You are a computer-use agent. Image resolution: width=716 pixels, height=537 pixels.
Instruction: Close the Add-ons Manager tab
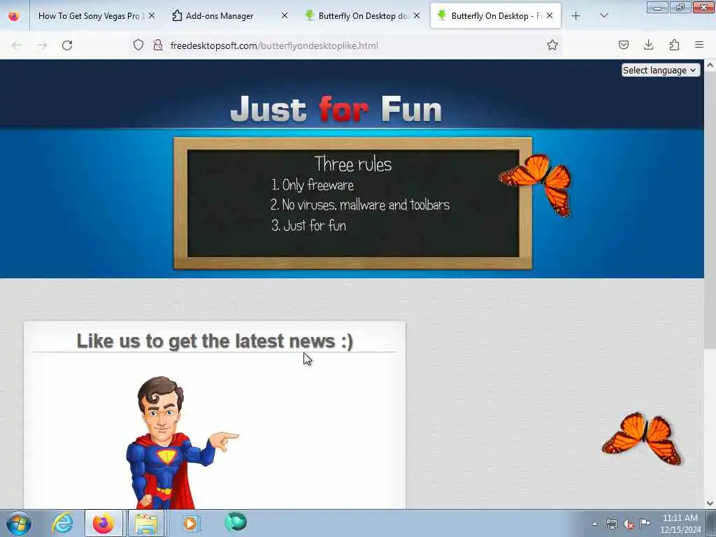[x=285, y=16]
